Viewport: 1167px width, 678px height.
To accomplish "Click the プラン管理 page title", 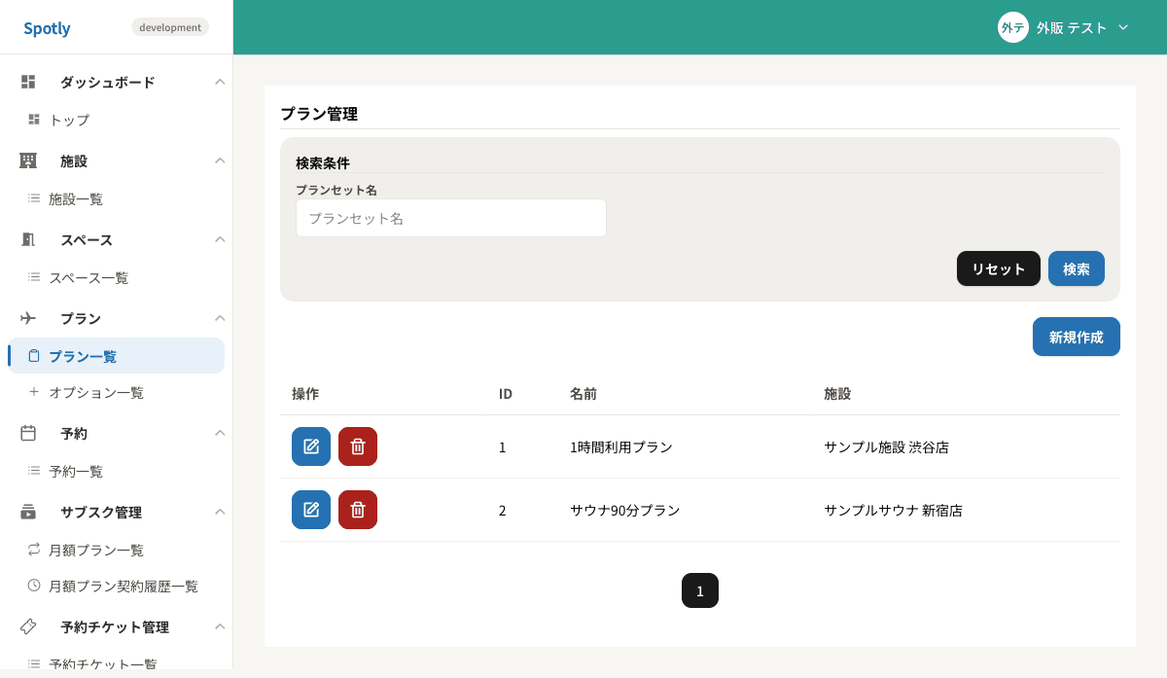I will [x=319, y=114].
